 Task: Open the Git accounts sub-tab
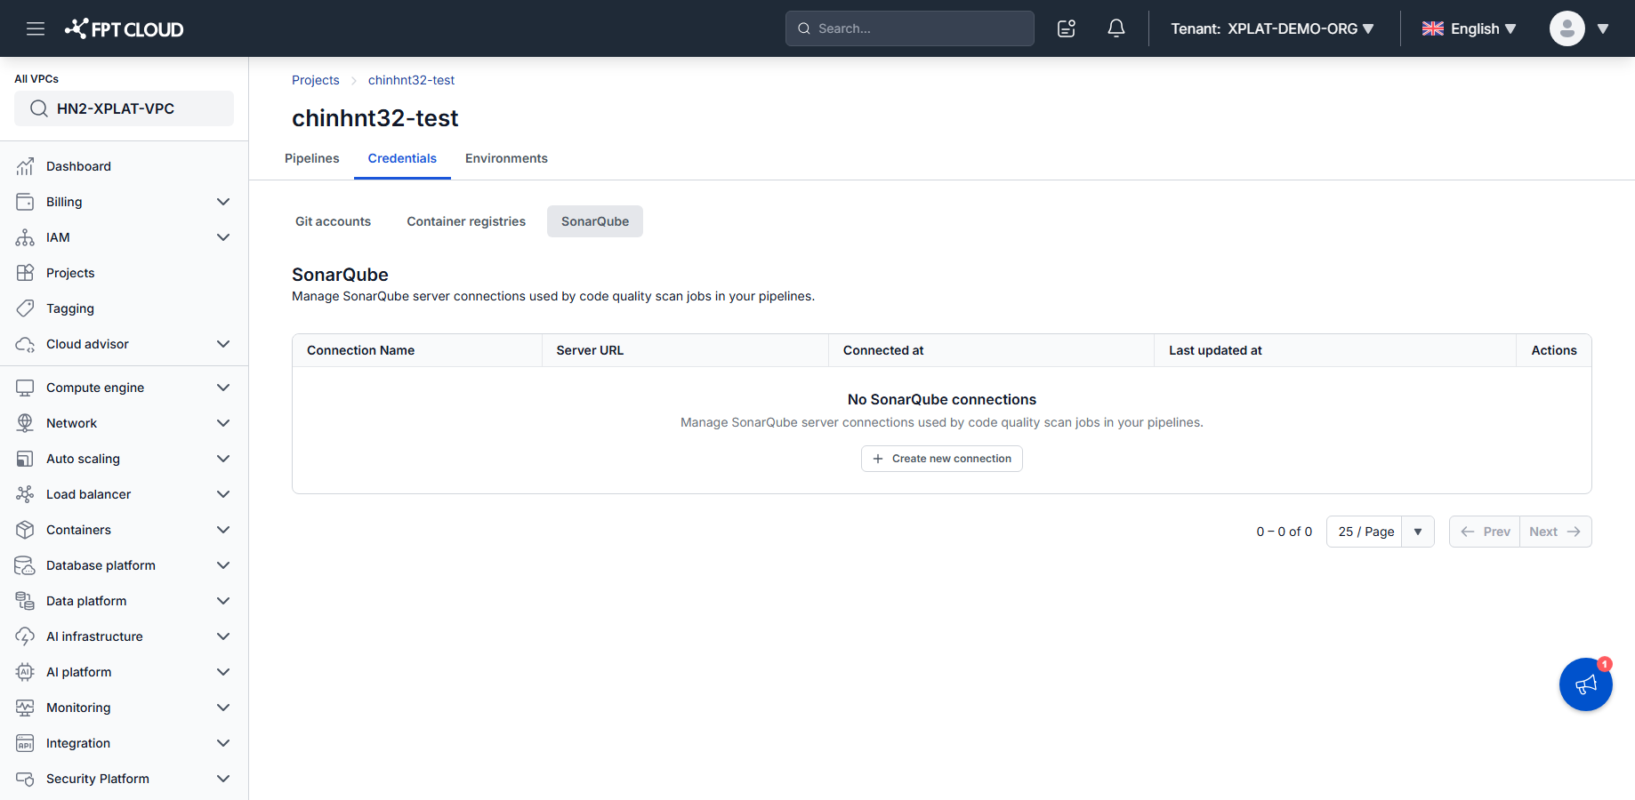pyautogui.click(x=334, y=221)
